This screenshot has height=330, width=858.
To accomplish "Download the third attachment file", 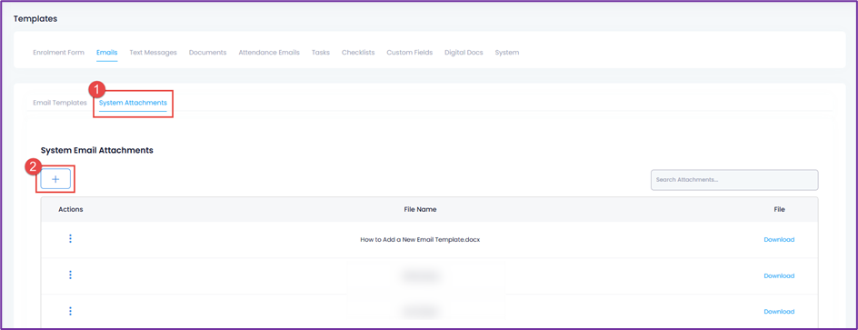I will pos(779,312).
